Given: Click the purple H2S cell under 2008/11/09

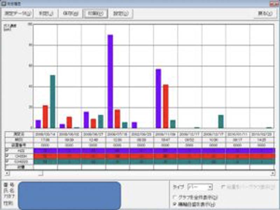Looking at the screenshot, I should click(x=166, y=150).
